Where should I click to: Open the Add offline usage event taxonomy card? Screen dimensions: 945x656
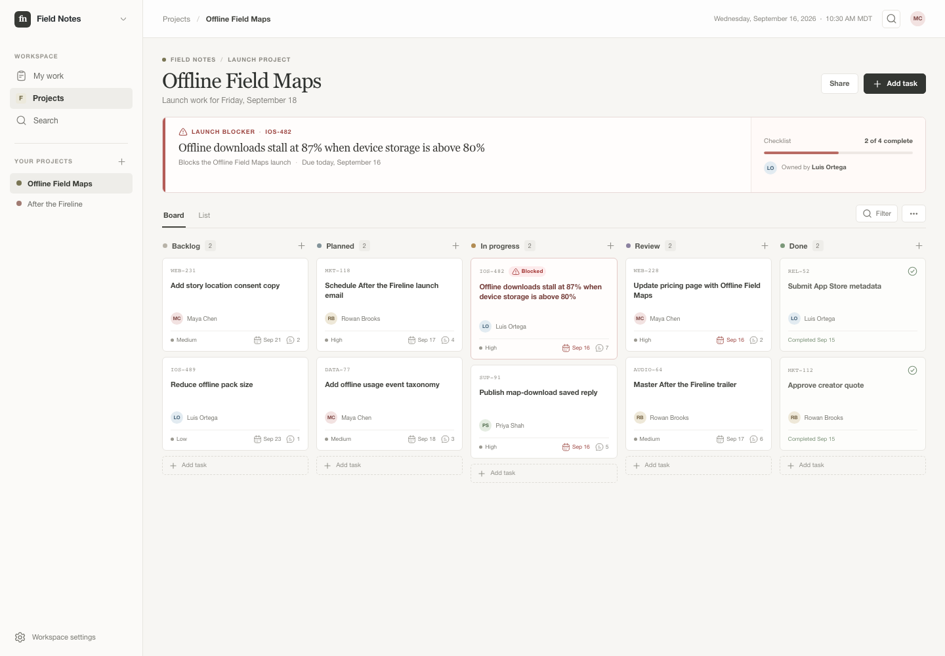coord(389,403)
